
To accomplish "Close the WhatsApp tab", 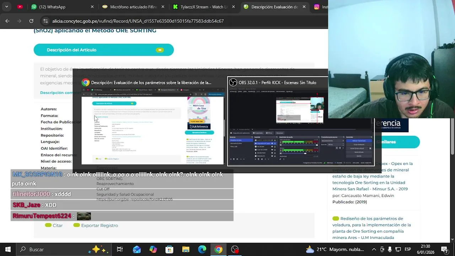I will pos(92,7).
